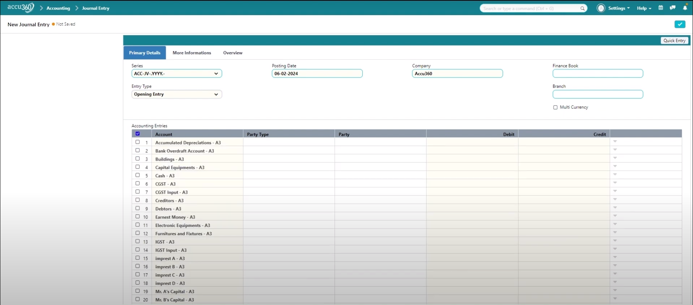Check row 15 imprest A checkbox

(x=138, y=258)
